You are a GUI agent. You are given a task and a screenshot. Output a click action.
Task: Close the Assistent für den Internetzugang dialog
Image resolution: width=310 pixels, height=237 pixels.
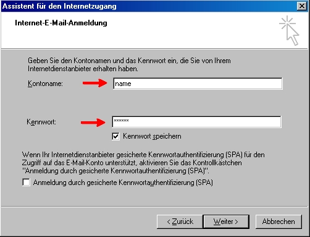(302, 6)
